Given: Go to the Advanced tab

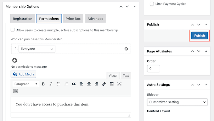Looking at the screenshot, I should pos(95,19).
